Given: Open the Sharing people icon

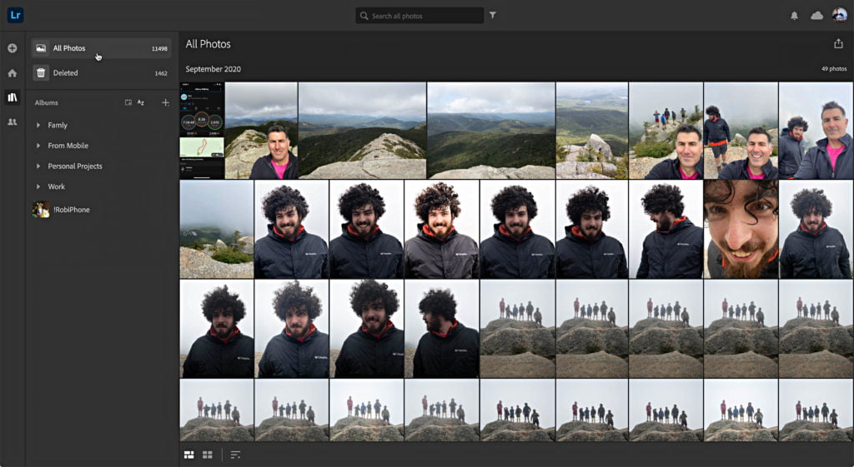Looking at the screenshot, I should [12, 122].
